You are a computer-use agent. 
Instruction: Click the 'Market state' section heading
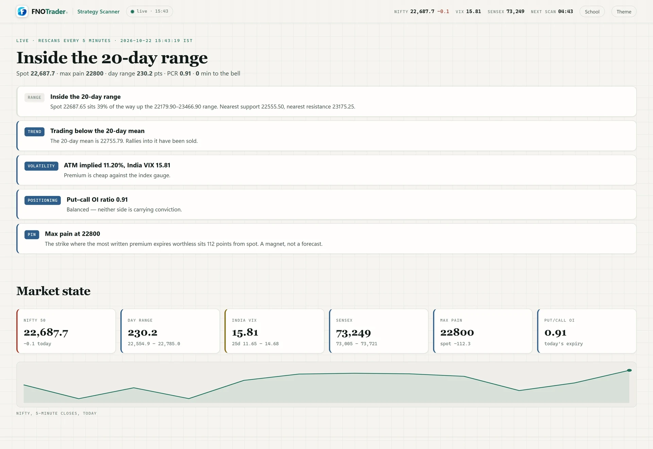(53, 291)
